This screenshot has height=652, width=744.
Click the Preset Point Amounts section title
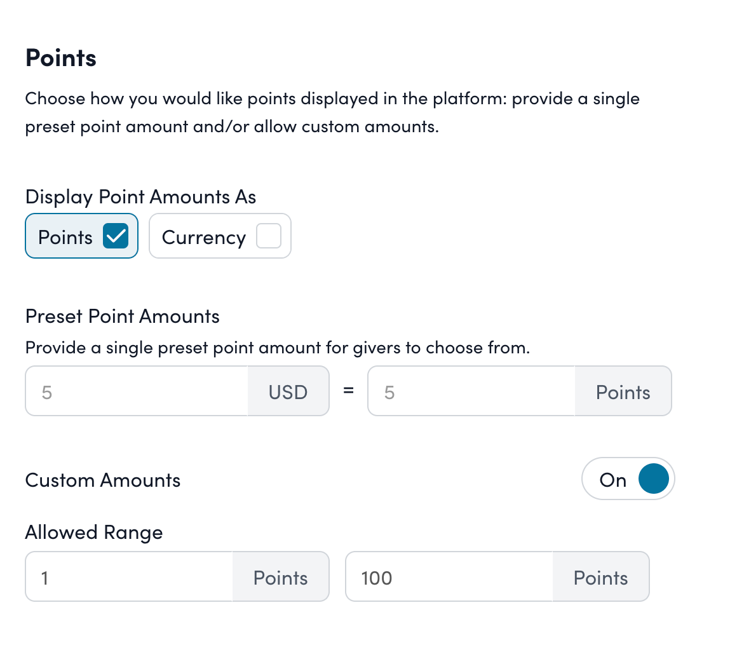pyautogui.click(x=122, y=316)
